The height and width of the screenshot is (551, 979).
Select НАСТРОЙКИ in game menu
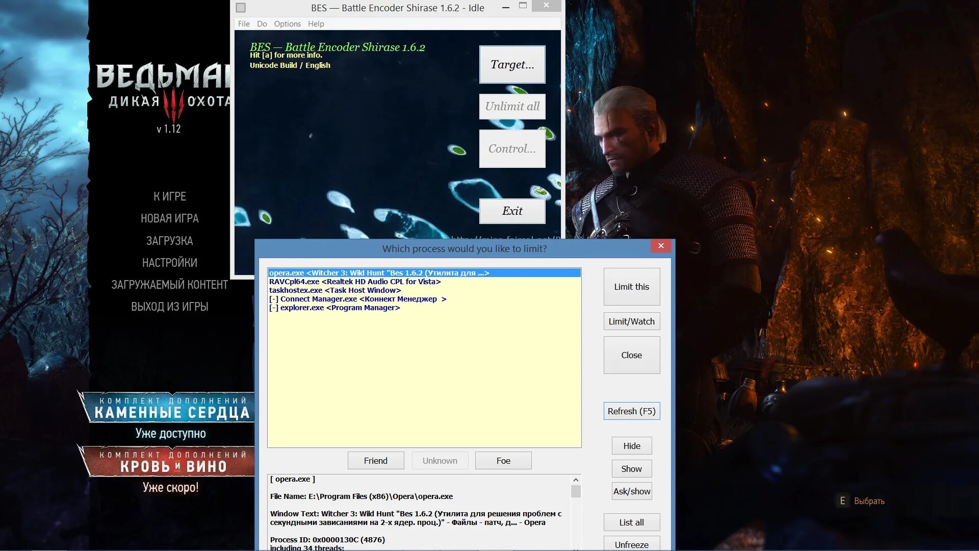tap(170, 263)
